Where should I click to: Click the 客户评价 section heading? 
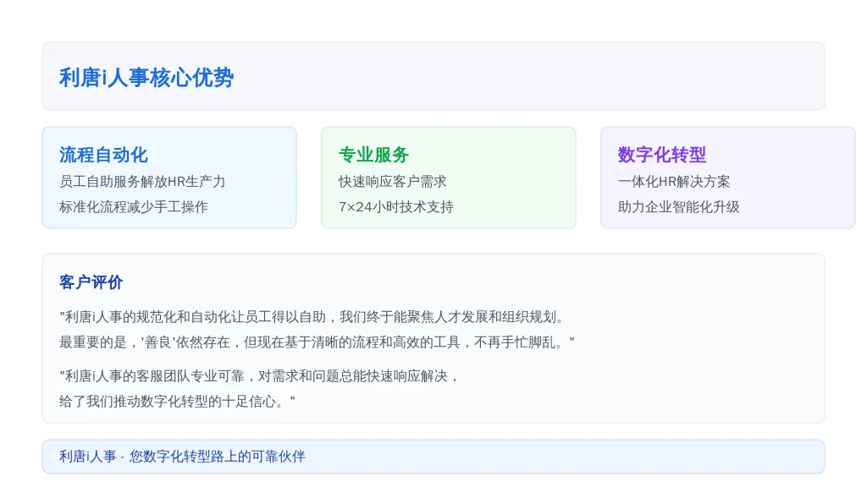[91, 282]
